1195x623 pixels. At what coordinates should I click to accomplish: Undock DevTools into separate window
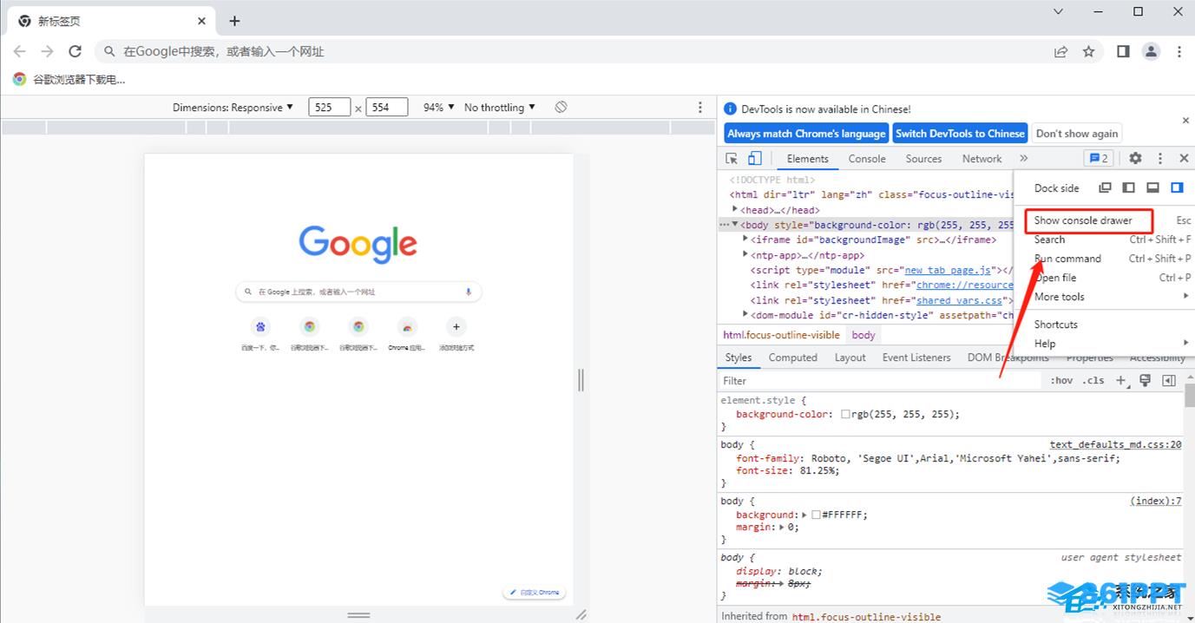coord(1105,187)
